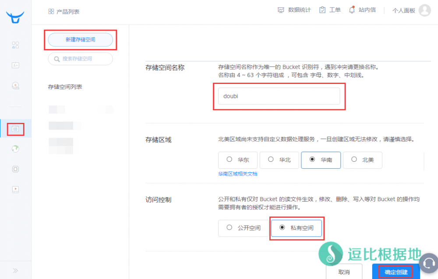This screenshot has height=279, width=438.
Task: Click the user avatar icon
Action: [x=424, y=10]
